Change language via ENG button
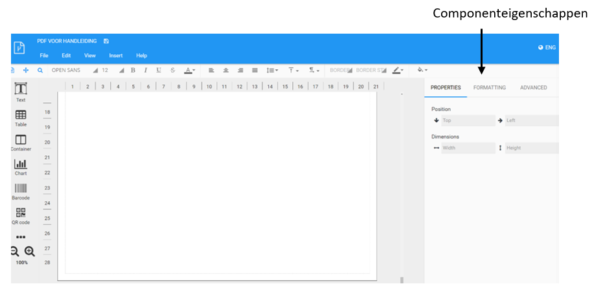The height and width of the screenshot is (295, 592). coord(547,47)
